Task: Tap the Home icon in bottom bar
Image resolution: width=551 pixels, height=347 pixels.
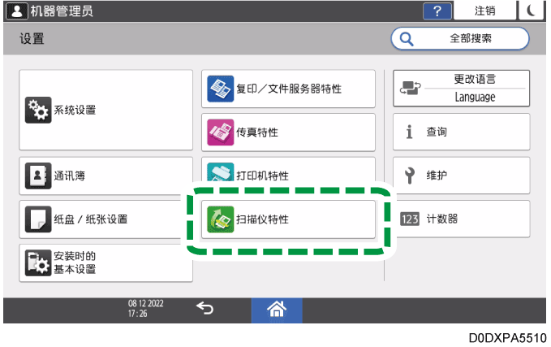Action: coord(278,309)
